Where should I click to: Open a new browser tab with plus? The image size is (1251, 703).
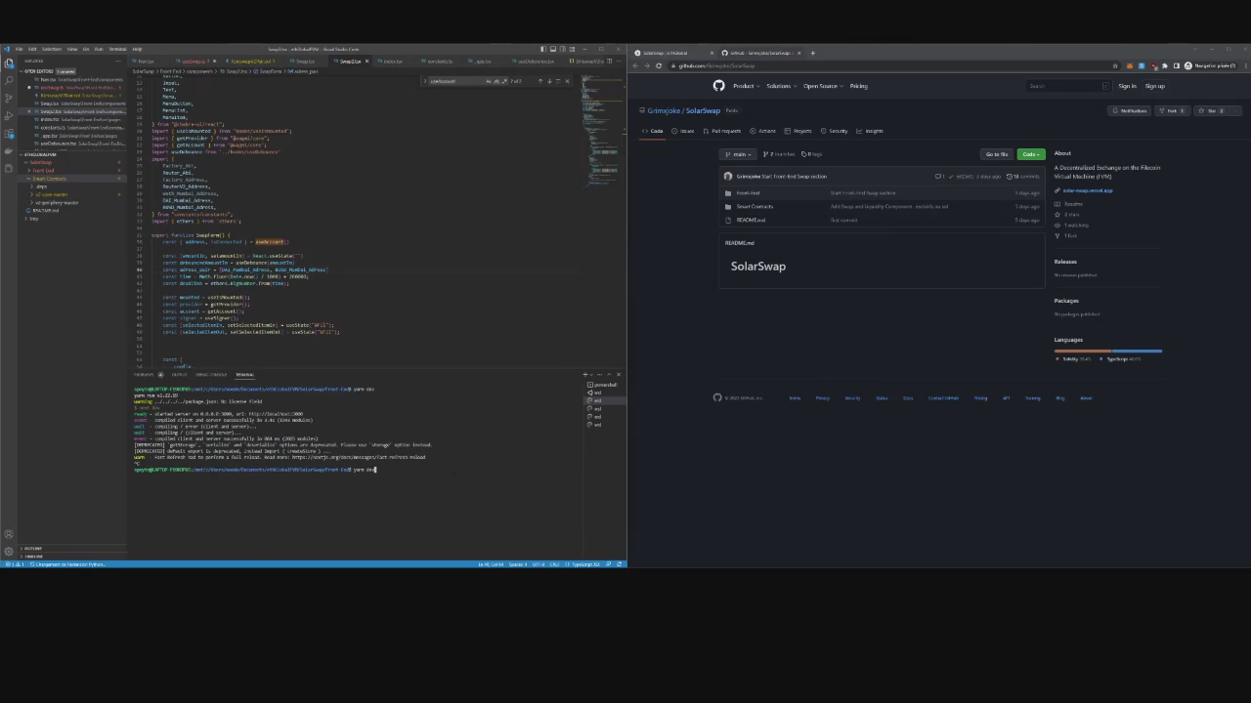click(x=812, y=53)
